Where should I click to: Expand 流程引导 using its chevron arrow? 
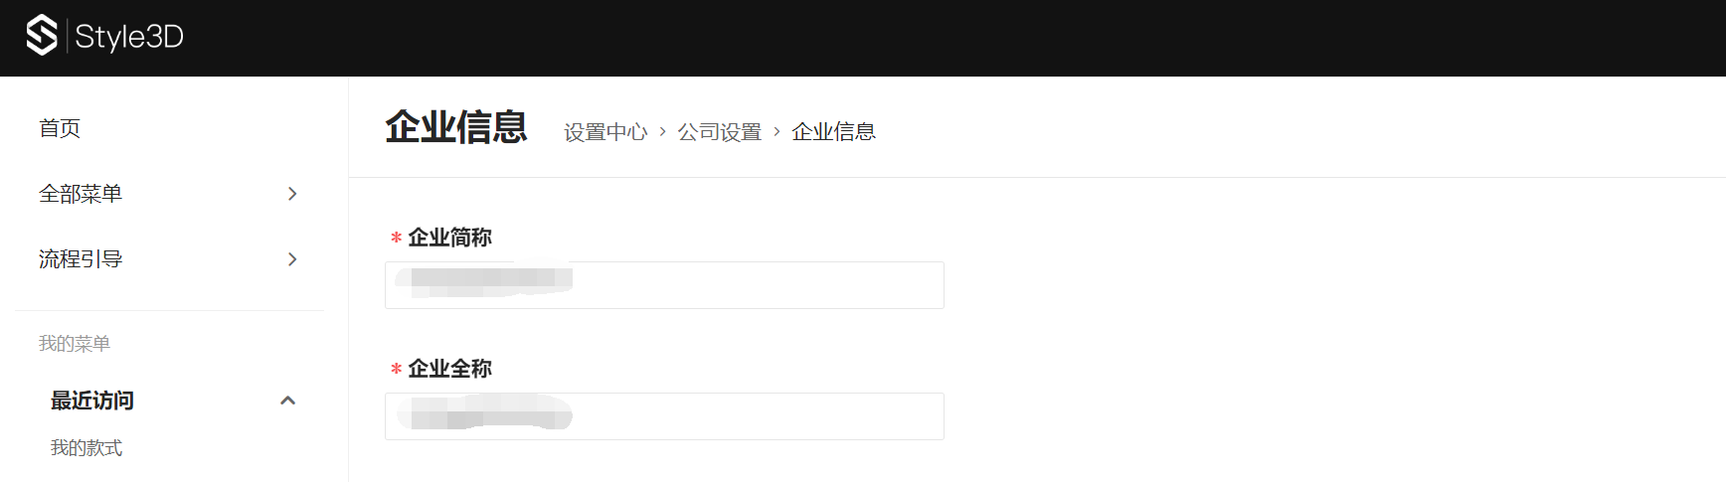coord(292,259)
